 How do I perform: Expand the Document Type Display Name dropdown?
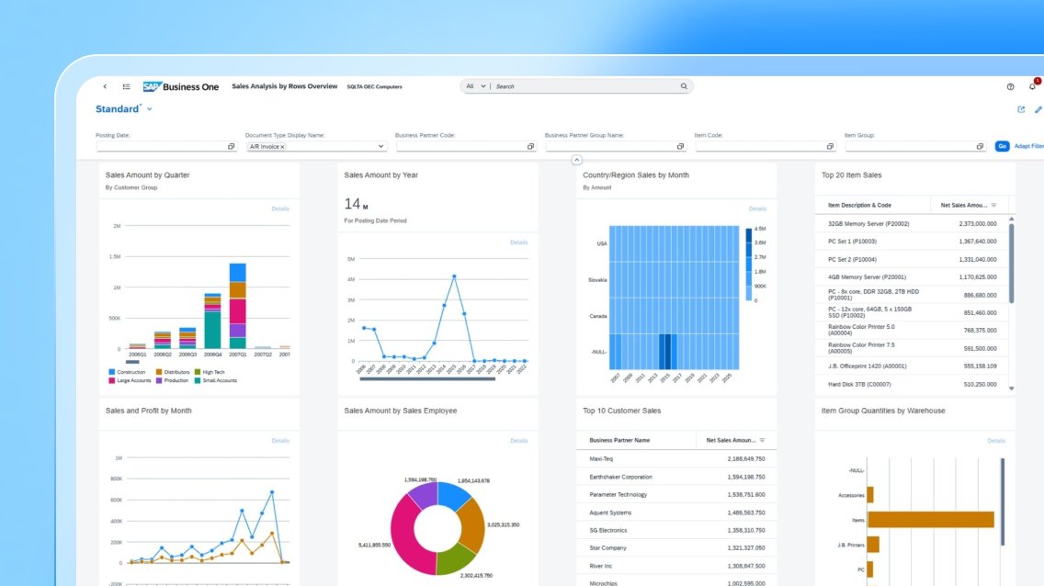coord(380,146)
